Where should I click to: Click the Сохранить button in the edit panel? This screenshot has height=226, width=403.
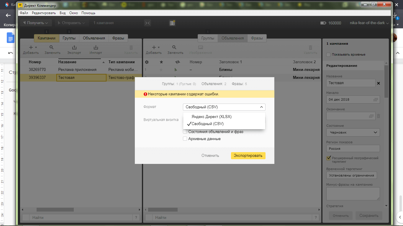pos(368,215)
